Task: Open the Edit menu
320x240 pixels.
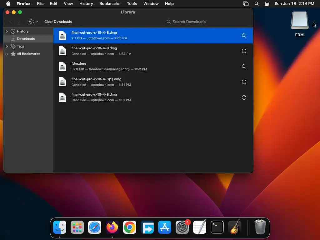Action: coord(54,4)
